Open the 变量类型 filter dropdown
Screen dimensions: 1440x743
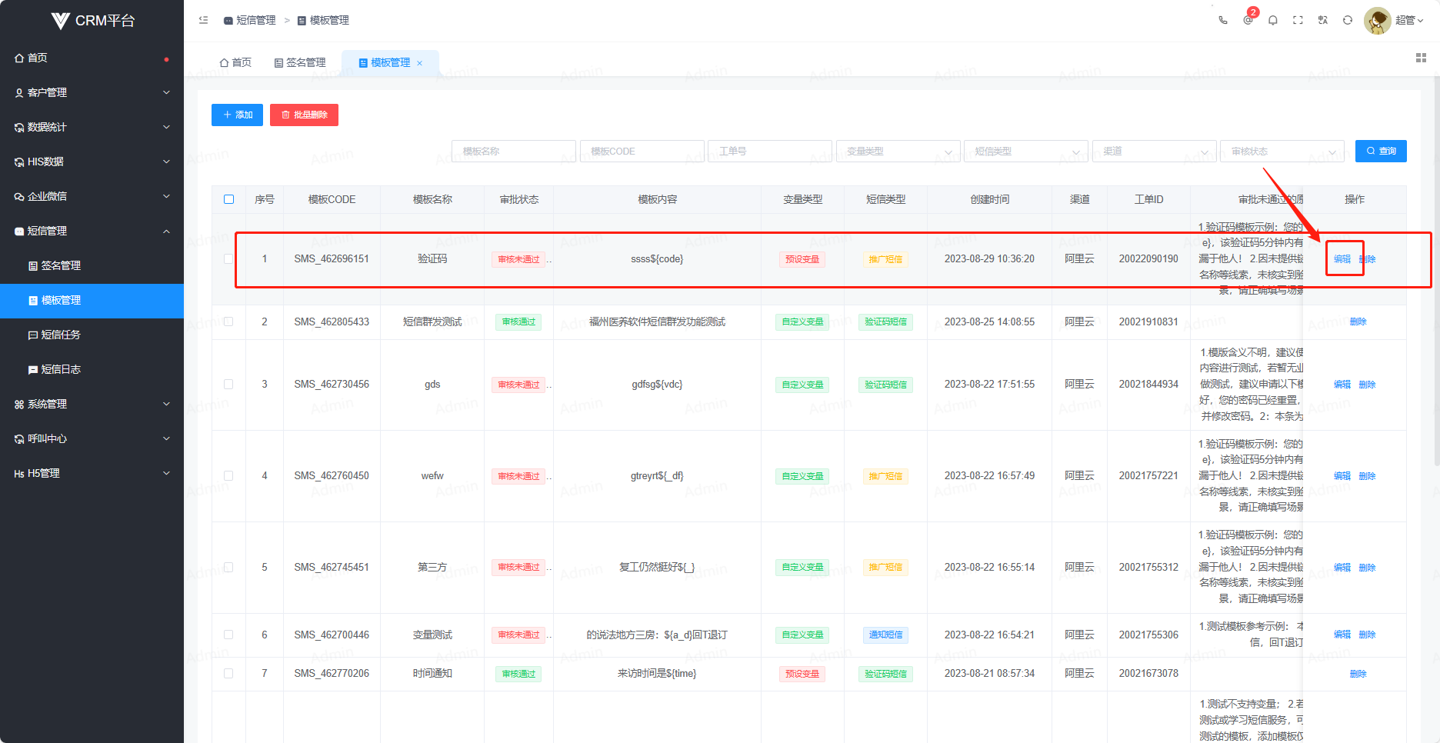898,151
